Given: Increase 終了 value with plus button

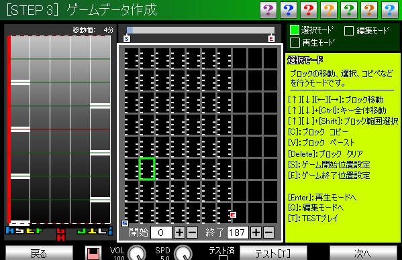Looking at the screenshot, I should coord(256,233).
